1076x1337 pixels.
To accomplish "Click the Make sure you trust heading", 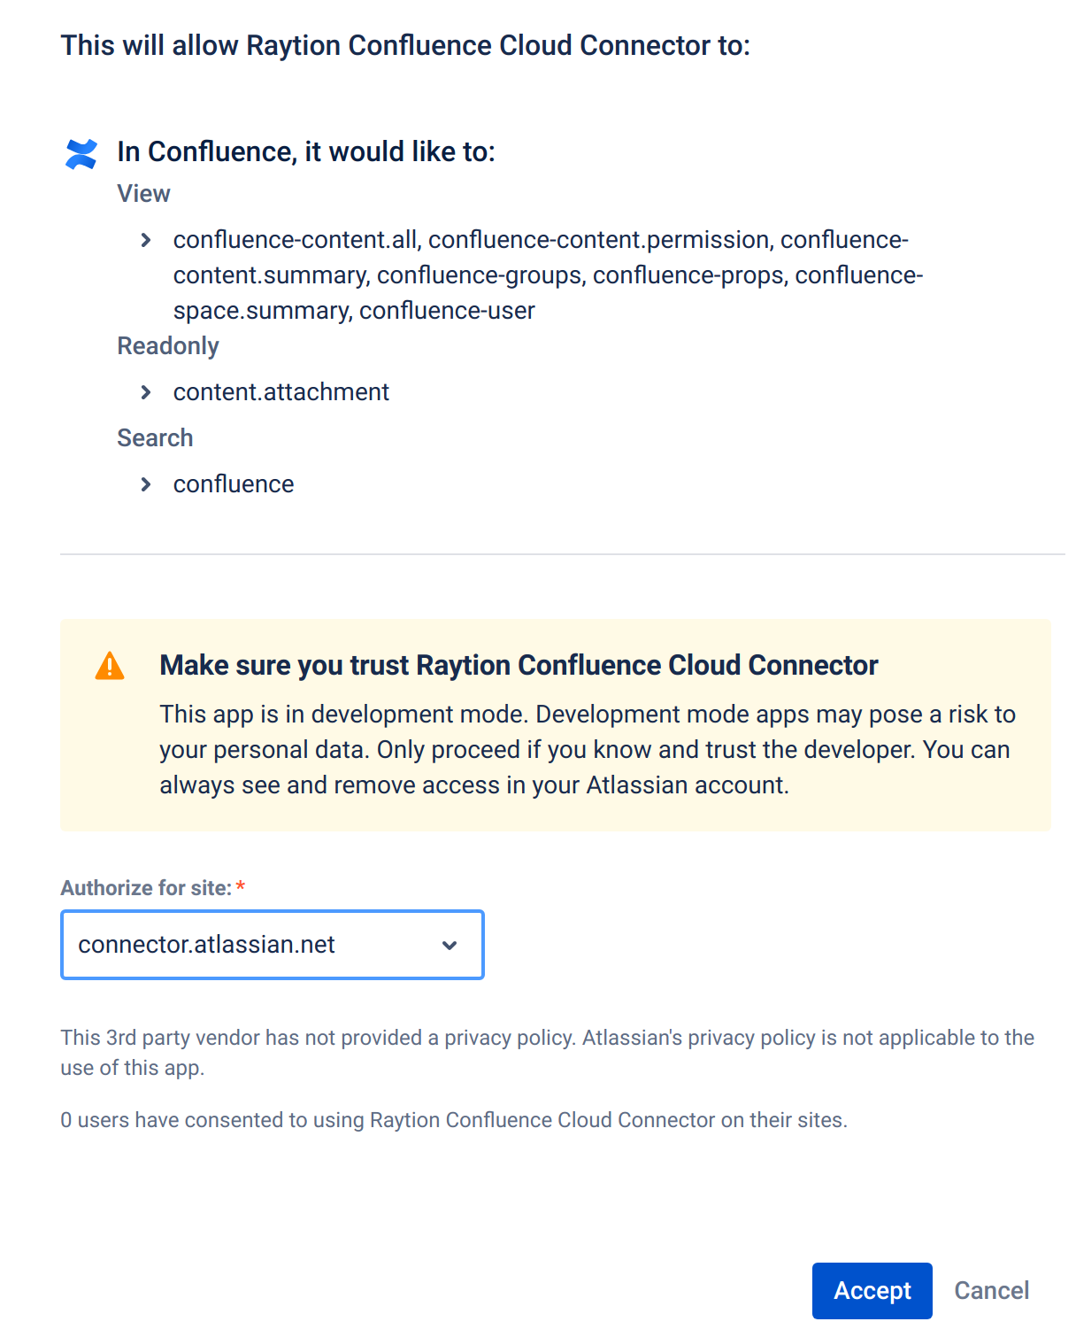I will pyautogui.click(x=518, y=665).
